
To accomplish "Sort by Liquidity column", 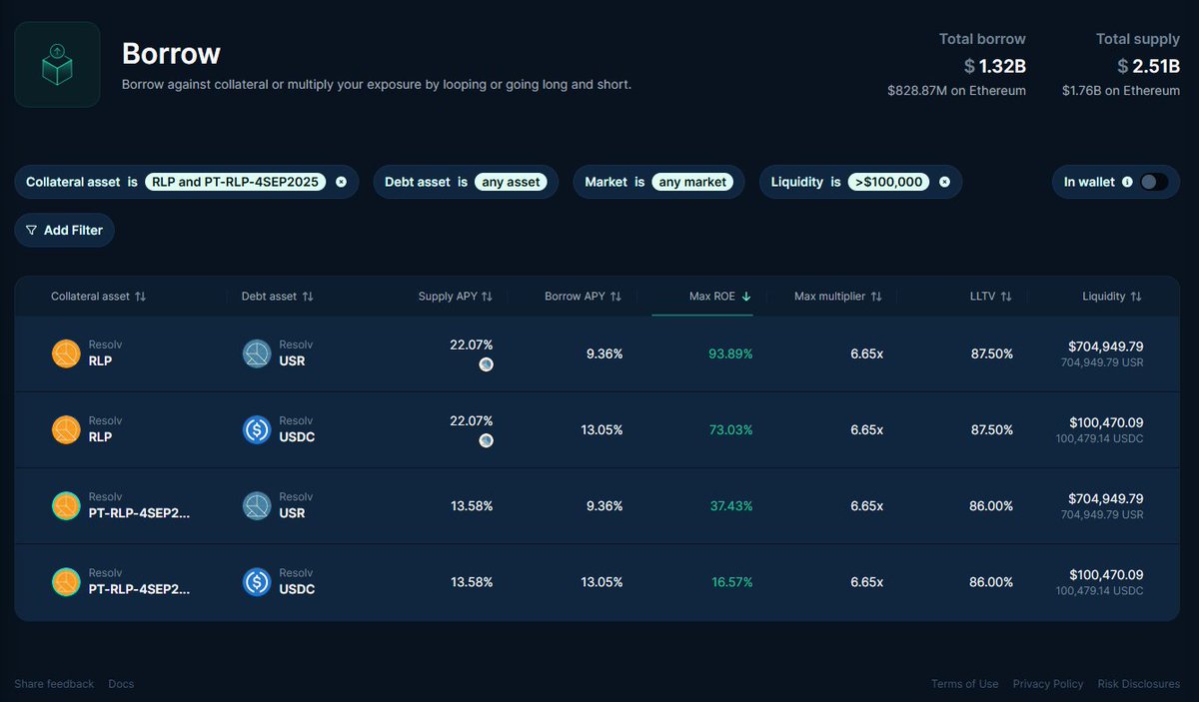I will (x=1112, y=297).
